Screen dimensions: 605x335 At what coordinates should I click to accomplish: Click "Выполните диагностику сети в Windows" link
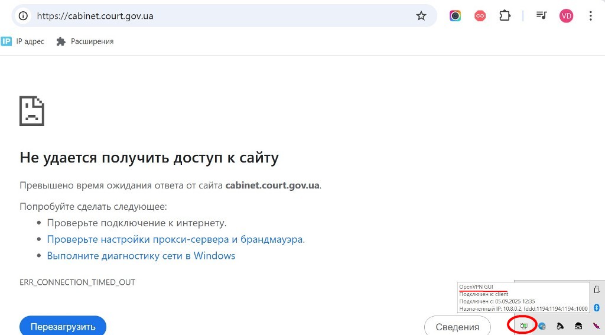tap(141, 256)
